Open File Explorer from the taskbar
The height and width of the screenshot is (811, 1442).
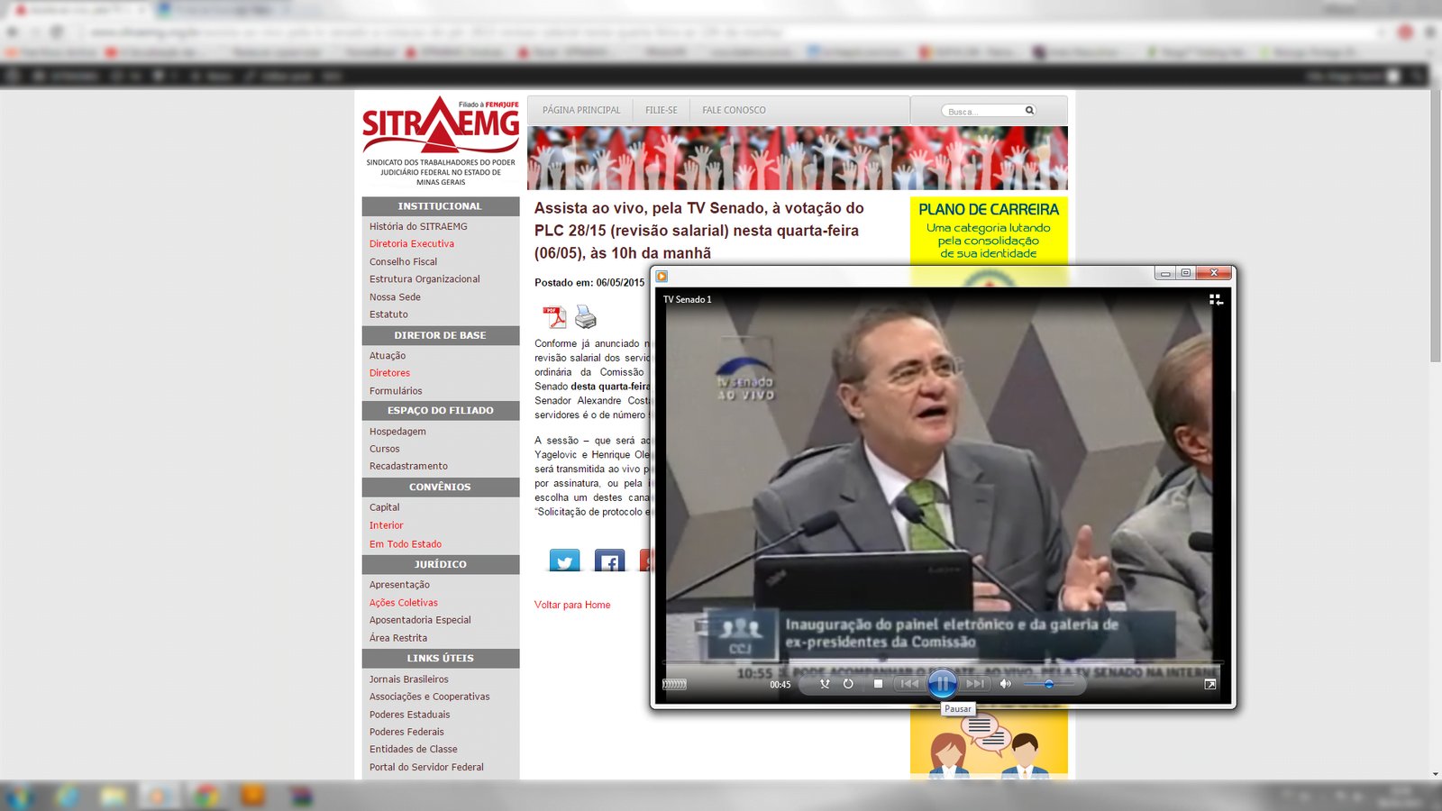point(114,796)
